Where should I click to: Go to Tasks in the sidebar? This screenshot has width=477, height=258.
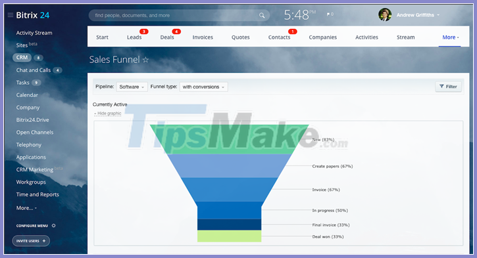(x=23, y=83)
